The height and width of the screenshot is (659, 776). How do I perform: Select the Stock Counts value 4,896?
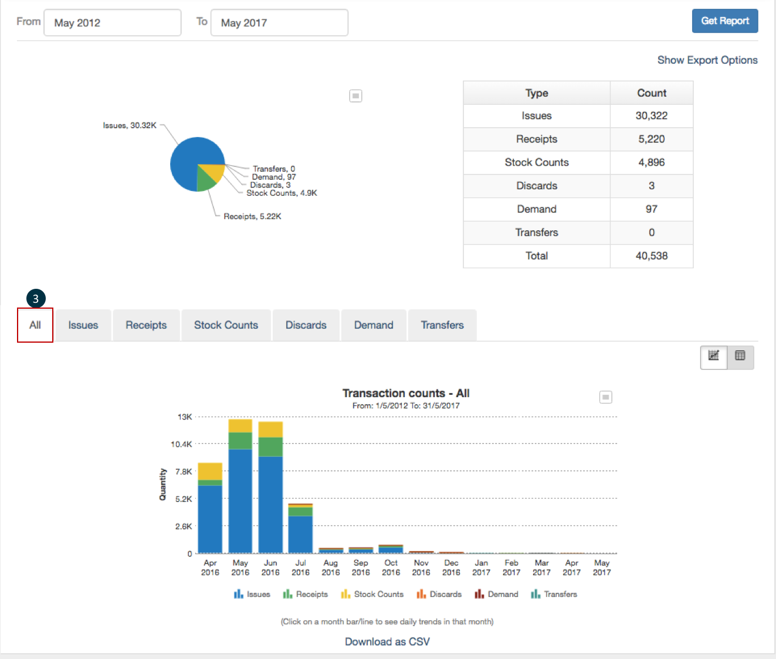(x=652, y=162)
